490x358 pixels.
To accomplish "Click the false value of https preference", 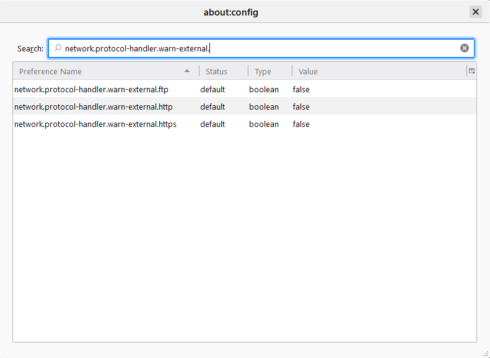I will (301, 124).
